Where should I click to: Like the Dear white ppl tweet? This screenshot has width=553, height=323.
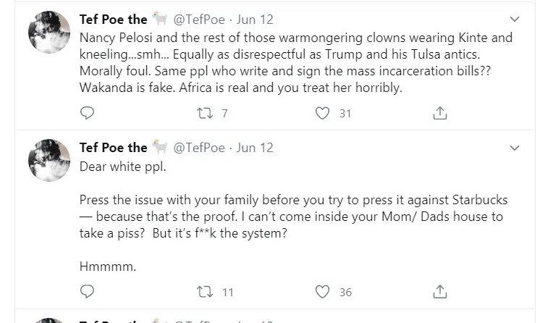tap(323, 292)
